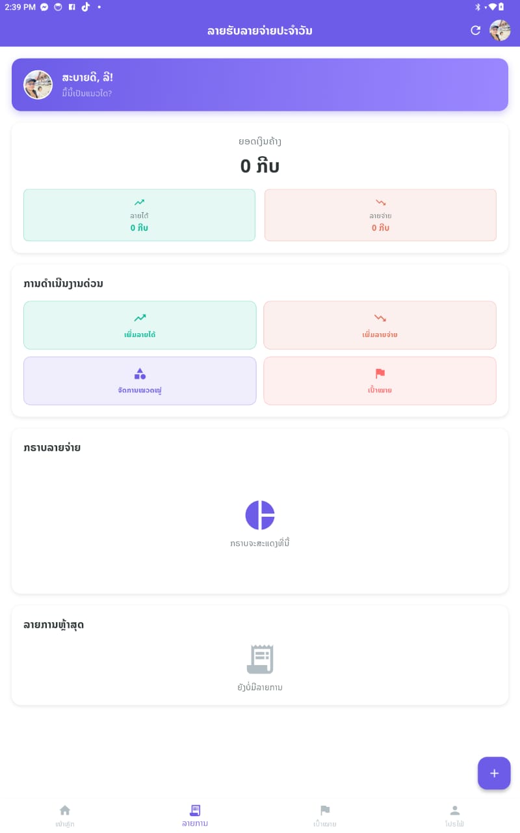Viewport: 520px width, 833px height.
Task: Open category management shapes button
Action: tap(140, 381)
